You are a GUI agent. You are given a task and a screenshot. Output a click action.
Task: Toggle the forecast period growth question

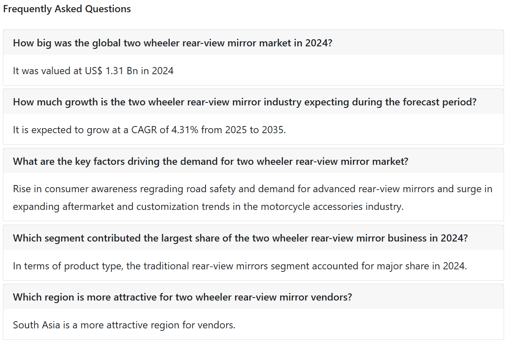pos(253,102)
